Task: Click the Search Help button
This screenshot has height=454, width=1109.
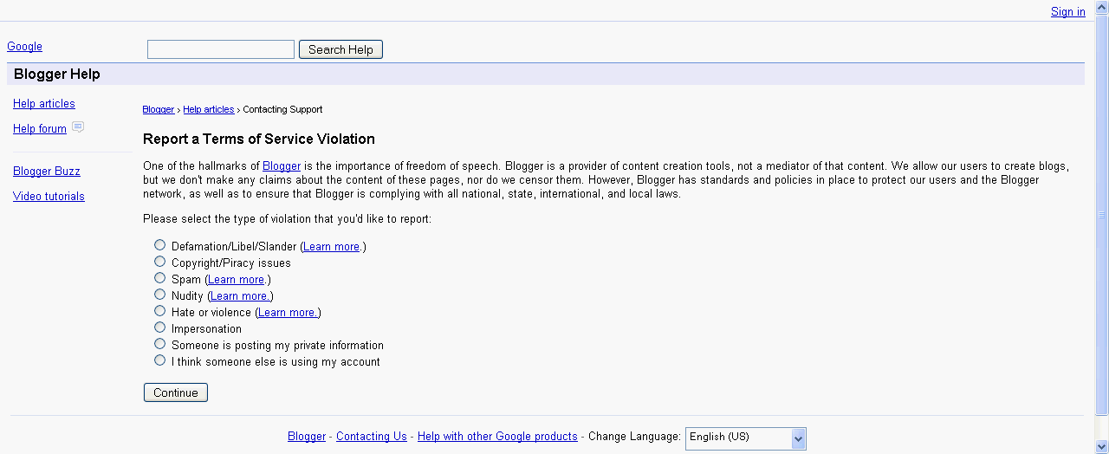Action: 340,49
